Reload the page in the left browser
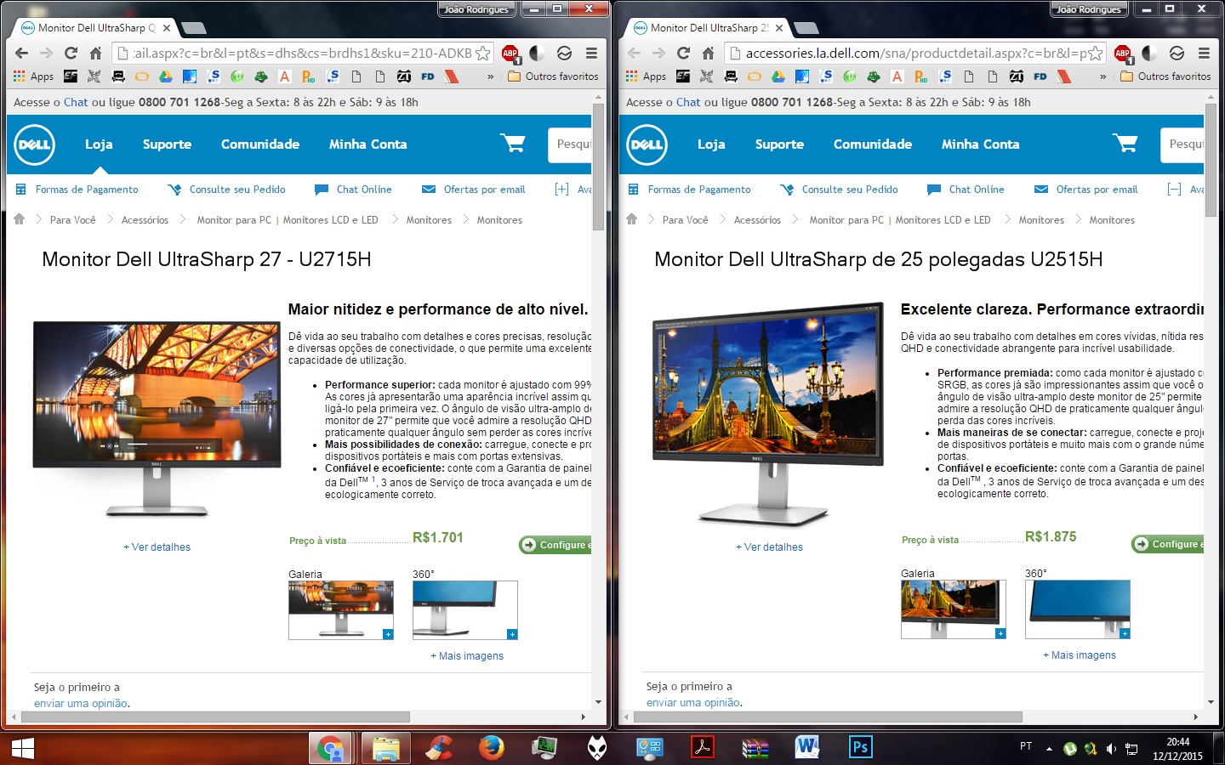This screenshot has width=1225, height=765. coord(71,53)
